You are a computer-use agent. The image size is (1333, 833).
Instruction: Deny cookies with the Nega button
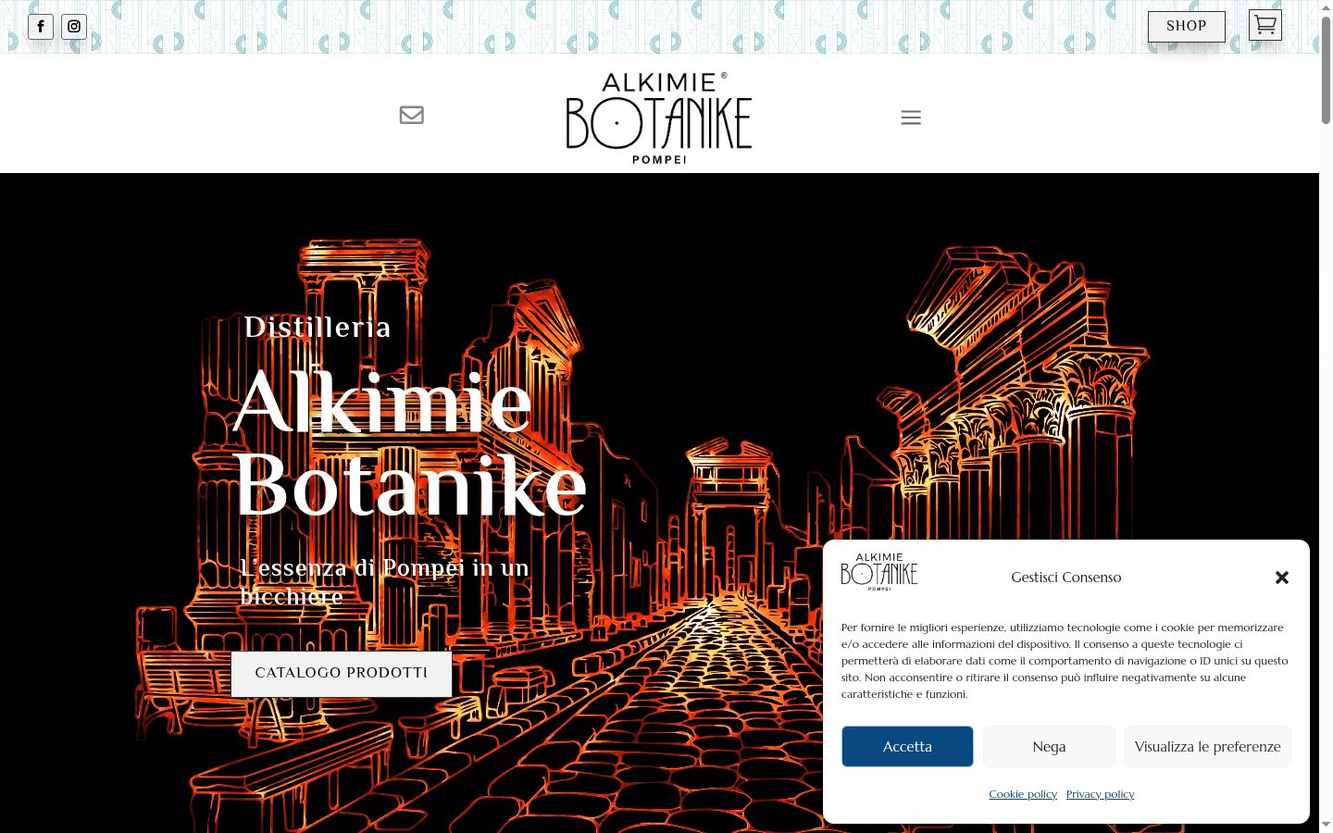coord(1049,746)
